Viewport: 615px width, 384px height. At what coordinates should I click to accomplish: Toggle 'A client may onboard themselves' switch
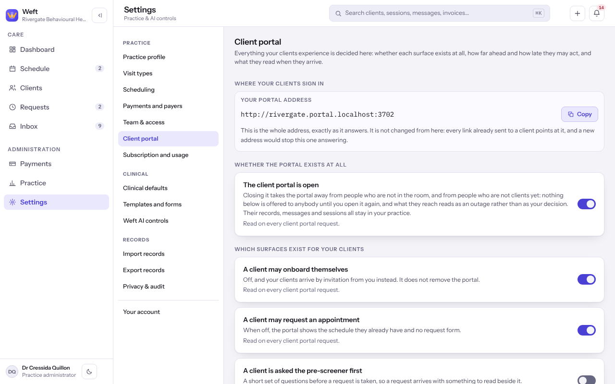tap(587, 279)
